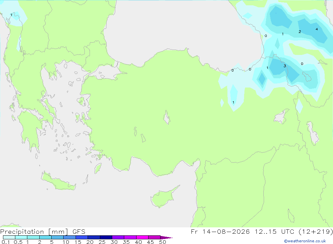Select the violet 30–35 mm legend swatch
Viewport: 333px width, 244px height.
118,237
